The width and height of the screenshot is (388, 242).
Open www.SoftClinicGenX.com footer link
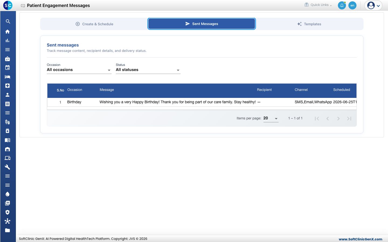(361, 239)
